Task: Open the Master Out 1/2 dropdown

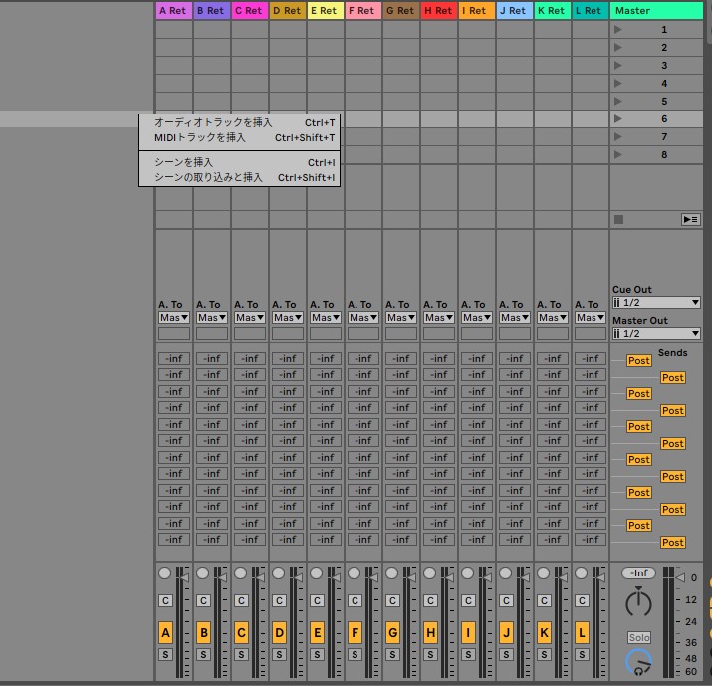Action: coord(656,334)
